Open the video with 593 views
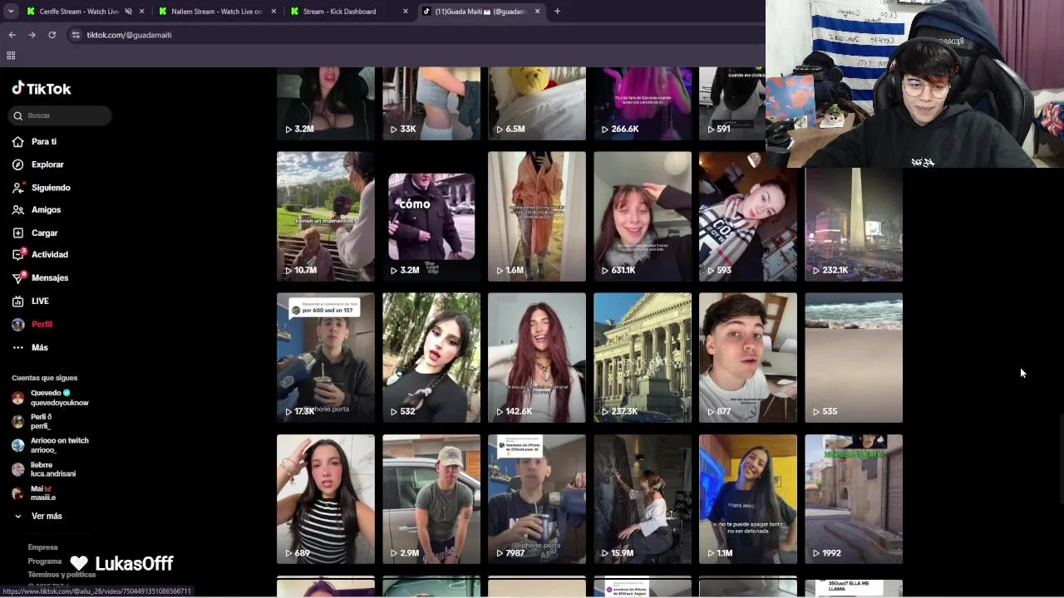 pos(748,216)
